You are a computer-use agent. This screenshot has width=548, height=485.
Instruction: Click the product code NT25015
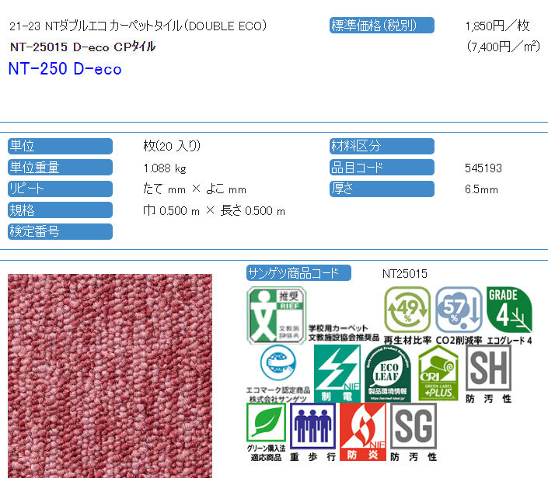(405, 274)
